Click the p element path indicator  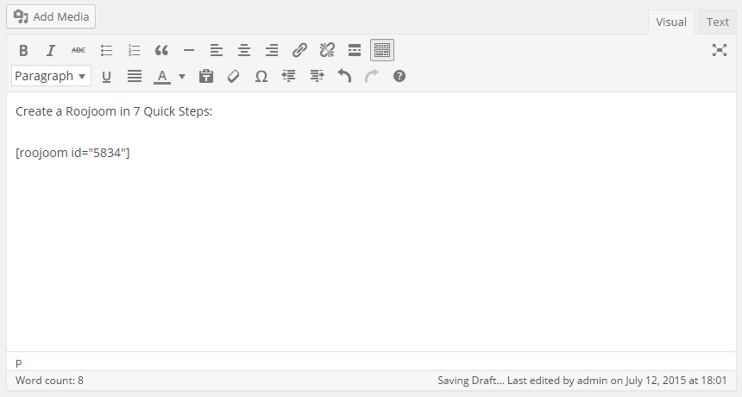tap(19, 362)
